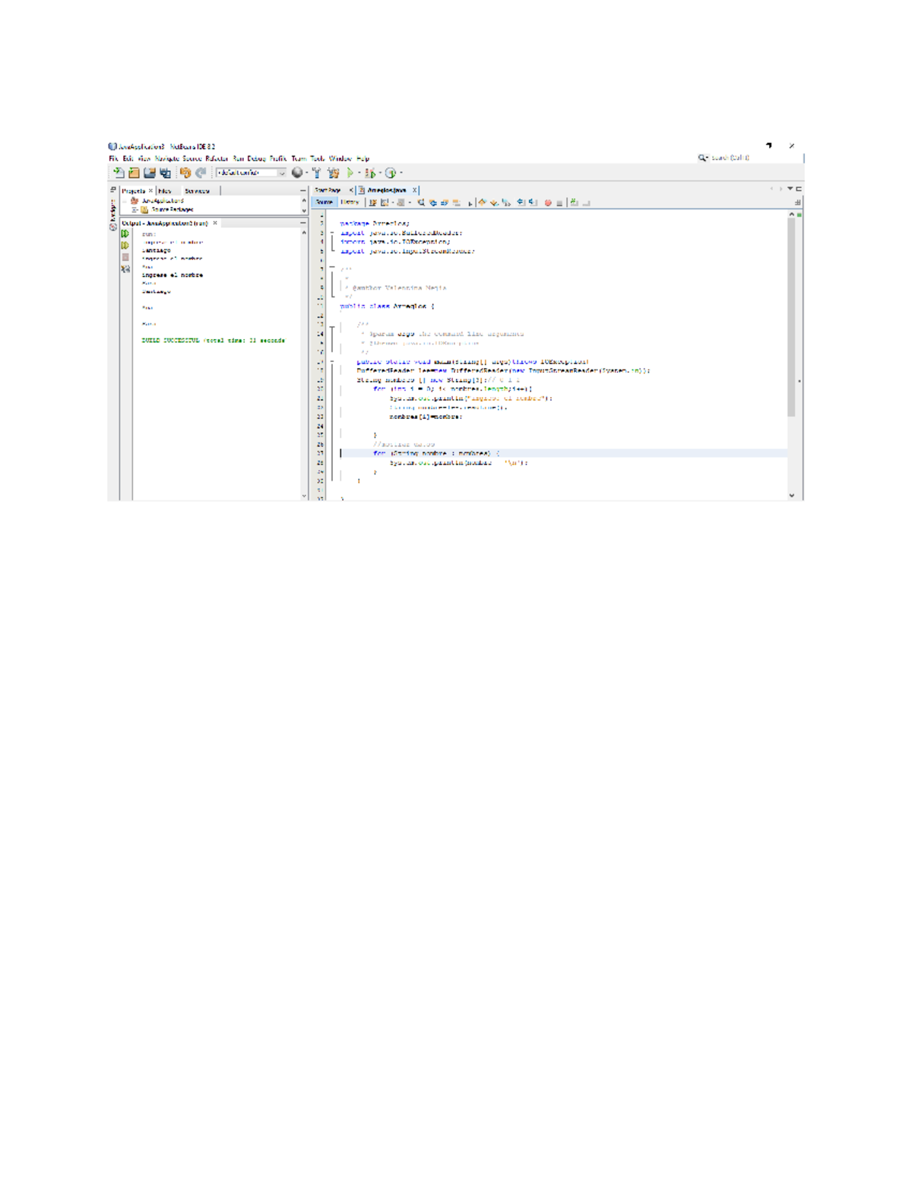Run the project with the green Run arrow
Image resolution: width=912 pixels, height=1181 pixels.
350,173
